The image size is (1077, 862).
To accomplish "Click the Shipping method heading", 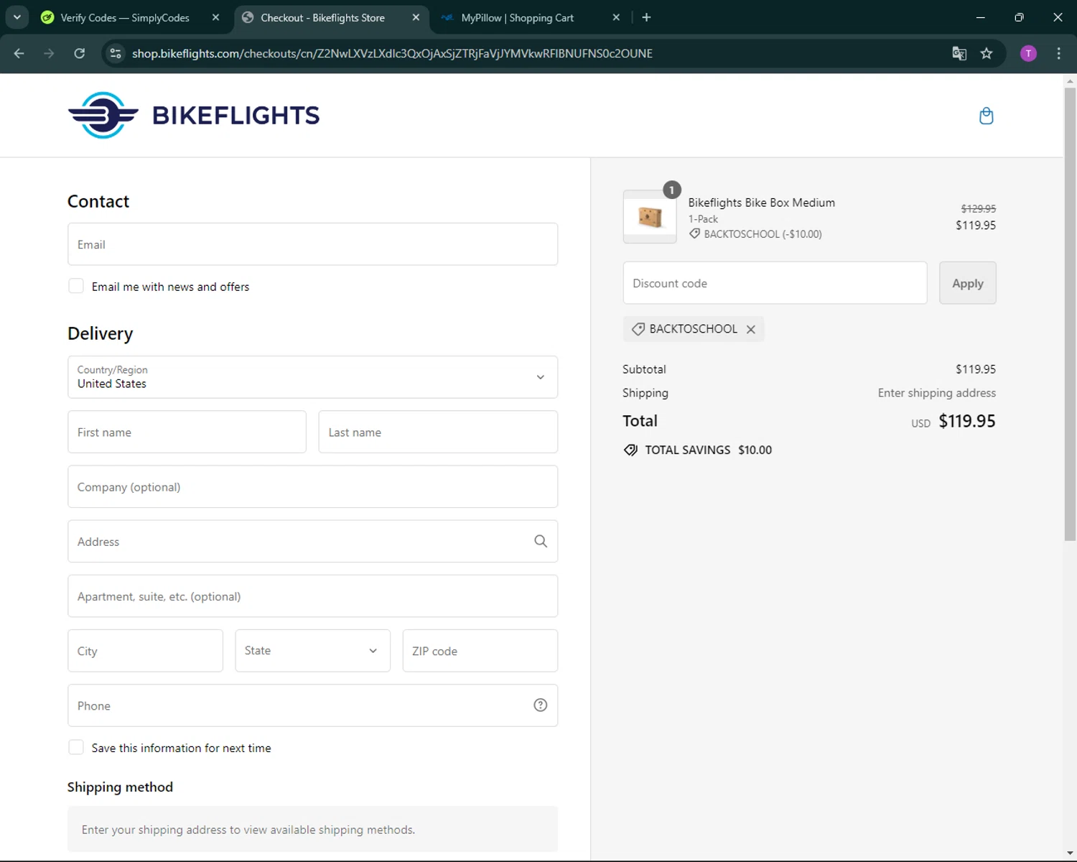I will point(120,787).
